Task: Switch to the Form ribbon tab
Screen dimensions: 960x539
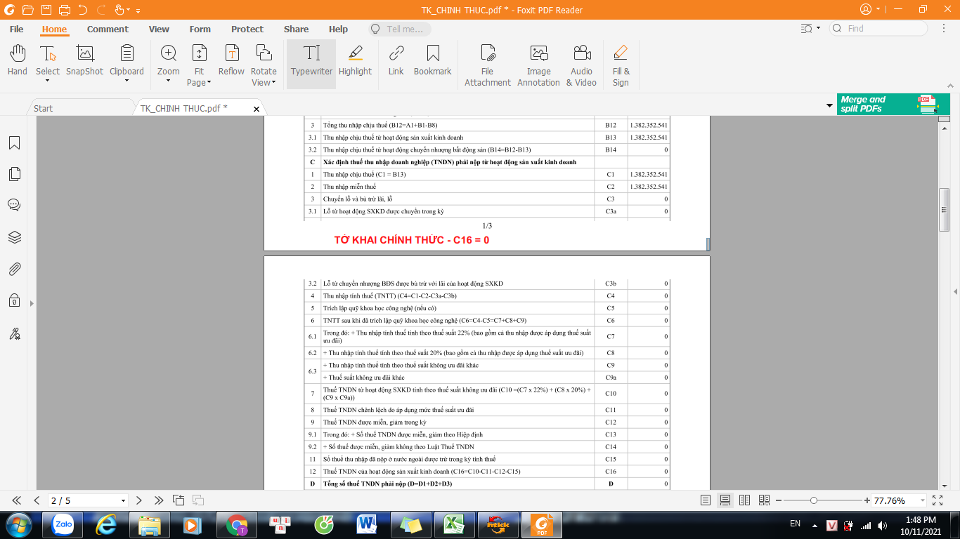Action: (200, 29)
